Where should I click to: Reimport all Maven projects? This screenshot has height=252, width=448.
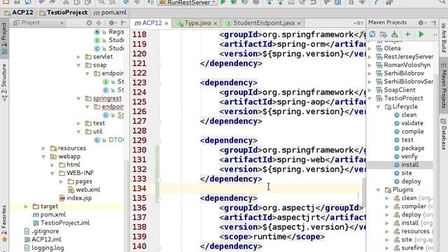(x=372, y=34)
